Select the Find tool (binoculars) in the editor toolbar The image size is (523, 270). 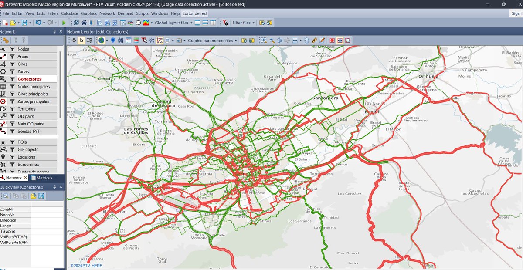[120, 40]
